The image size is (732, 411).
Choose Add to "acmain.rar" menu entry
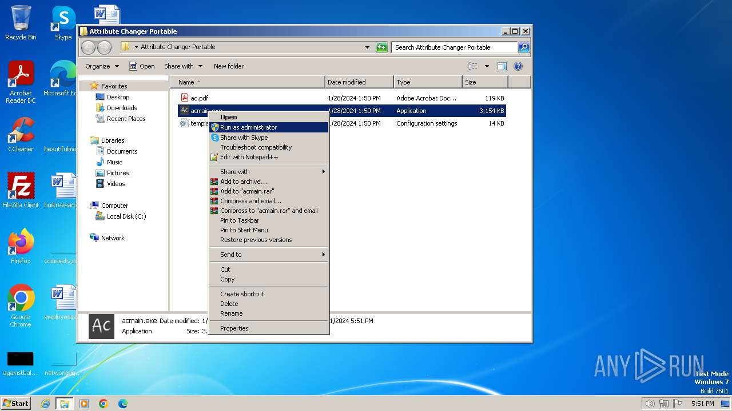click(269, 191)
